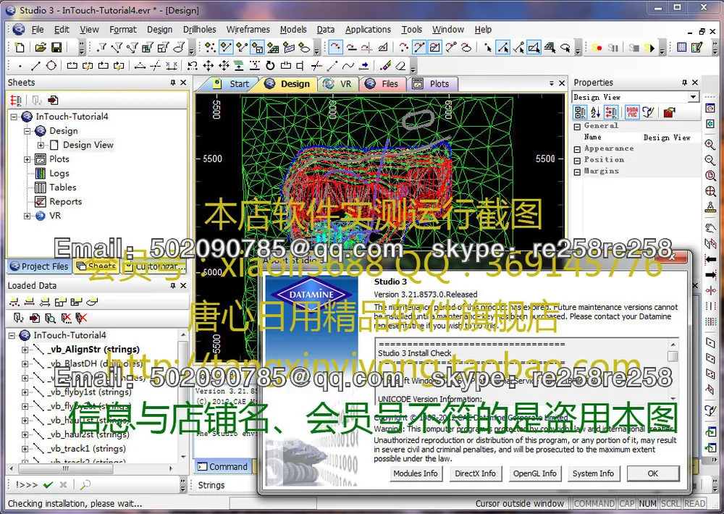
Task: Toggle pin on the Sheets panel
Action: click(173, 83)
